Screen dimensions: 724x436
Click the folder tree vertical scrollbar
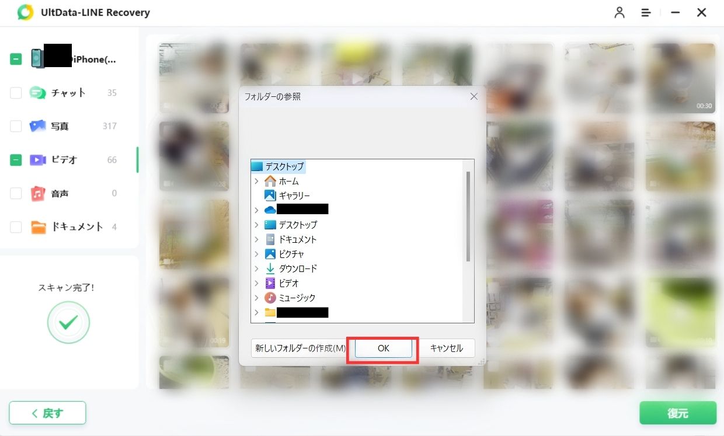(x=468, y=217)
